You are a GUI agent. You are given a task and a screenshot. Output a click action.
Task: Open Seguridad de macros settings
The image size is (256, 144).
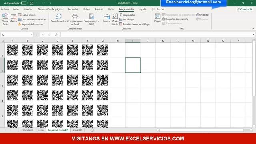(x=30, y=24)
